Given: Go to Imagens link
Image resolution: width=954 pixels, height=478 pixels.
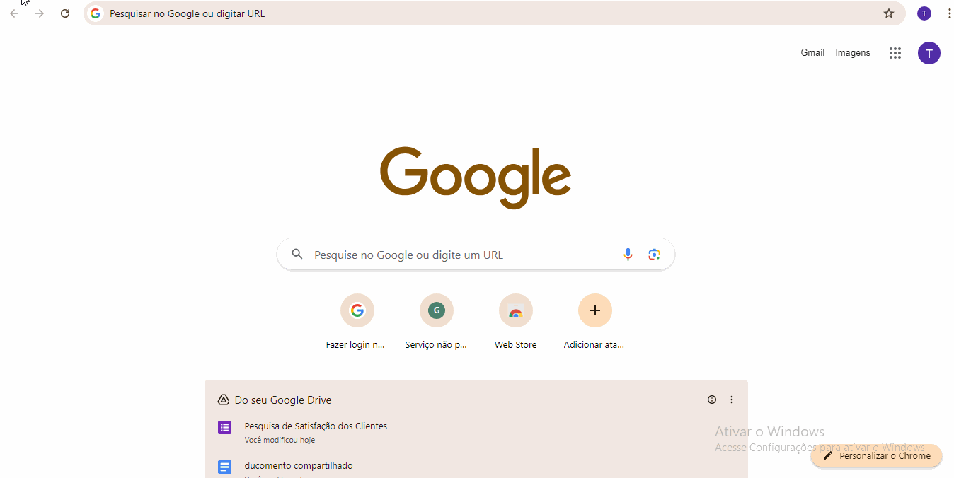Looking at the screenshot, I should (x=853, y=53).
